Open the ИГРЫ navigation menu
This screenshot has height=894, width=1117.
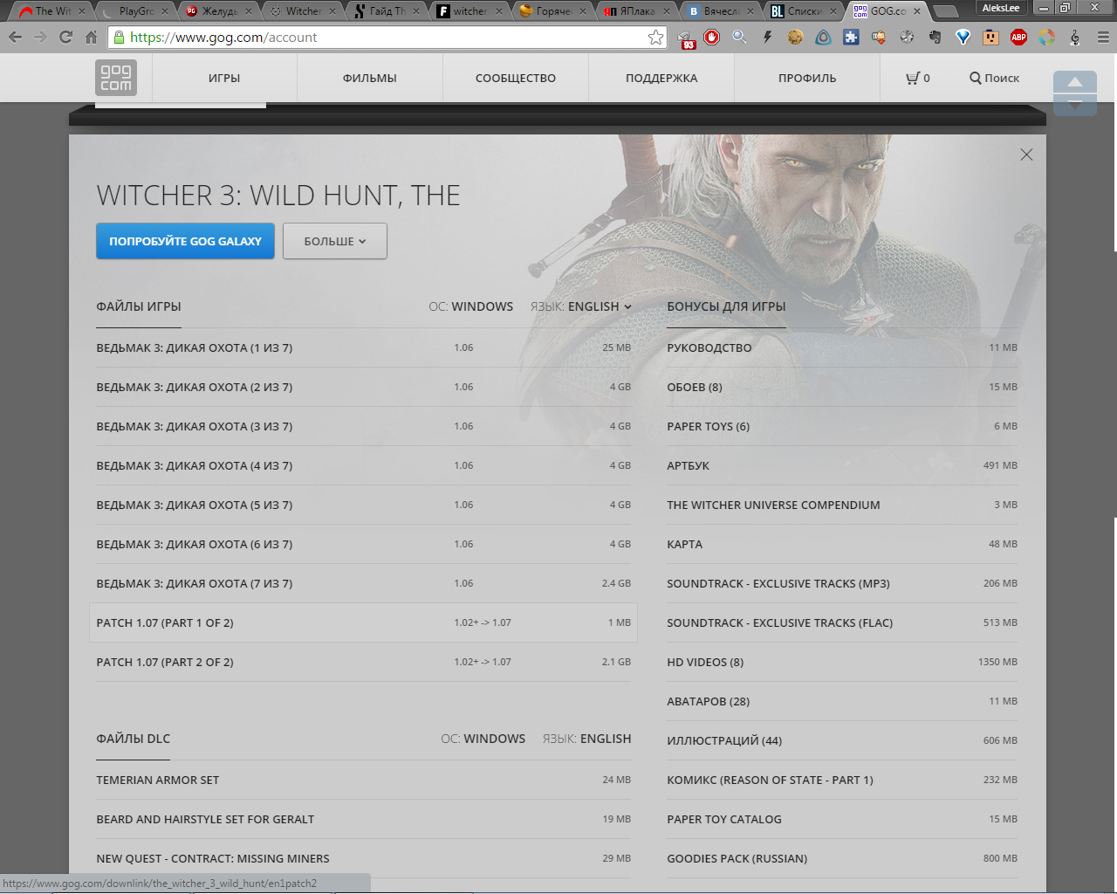(x=224, y=78)
